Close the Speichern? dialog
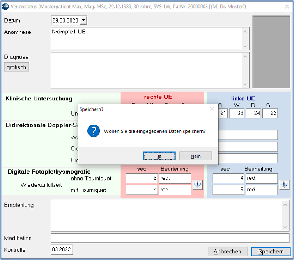Viewport: 294px width, 260px height. [212, 109]
